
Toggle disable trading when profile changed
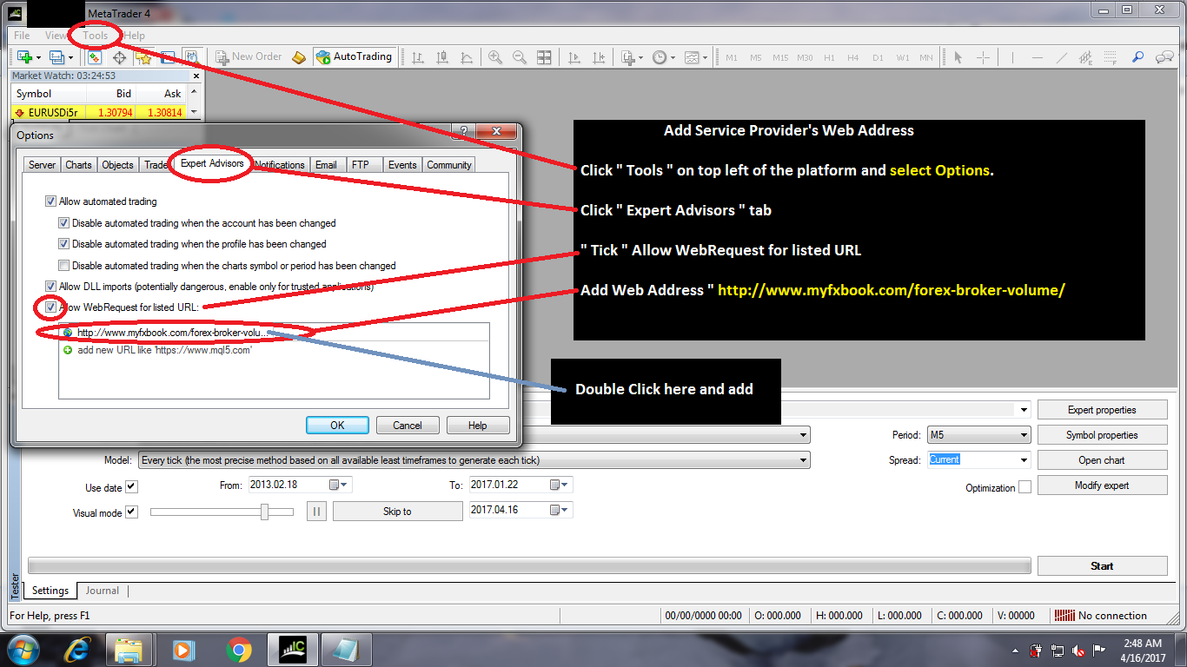[x=64, y=244]
